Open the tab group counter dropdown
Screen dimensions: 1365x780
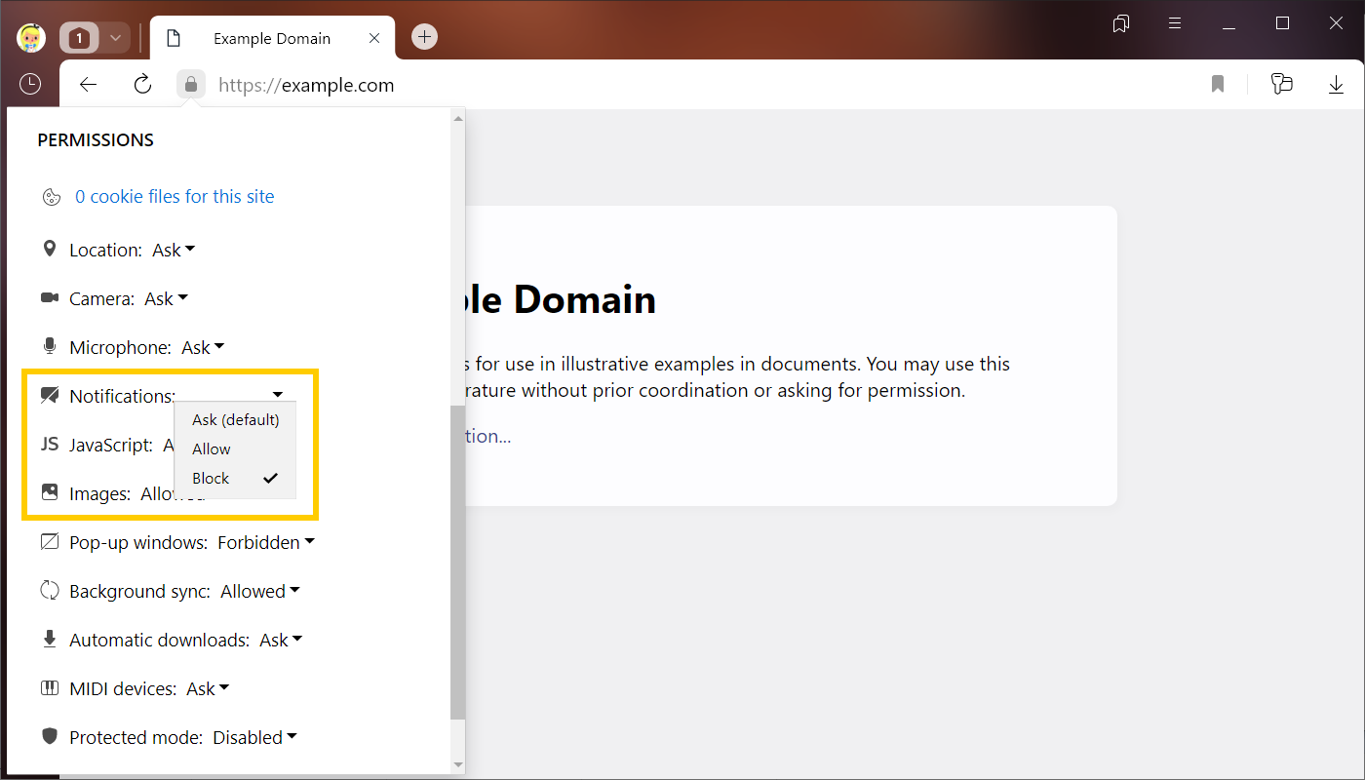pos(94,38)
